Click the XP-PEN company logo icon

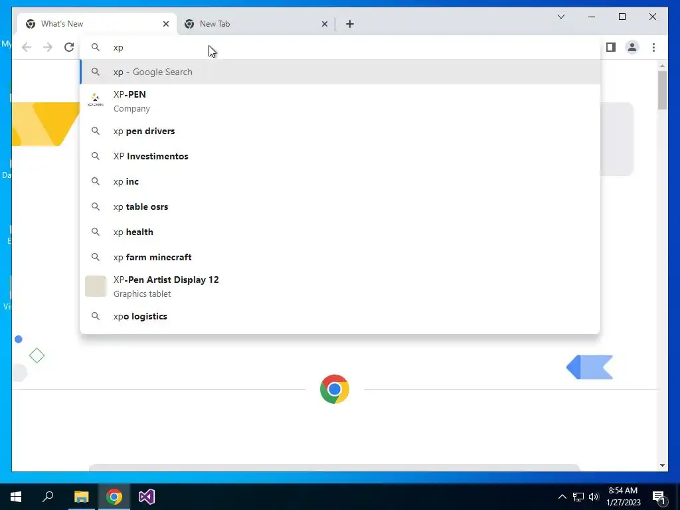[96, 100]
